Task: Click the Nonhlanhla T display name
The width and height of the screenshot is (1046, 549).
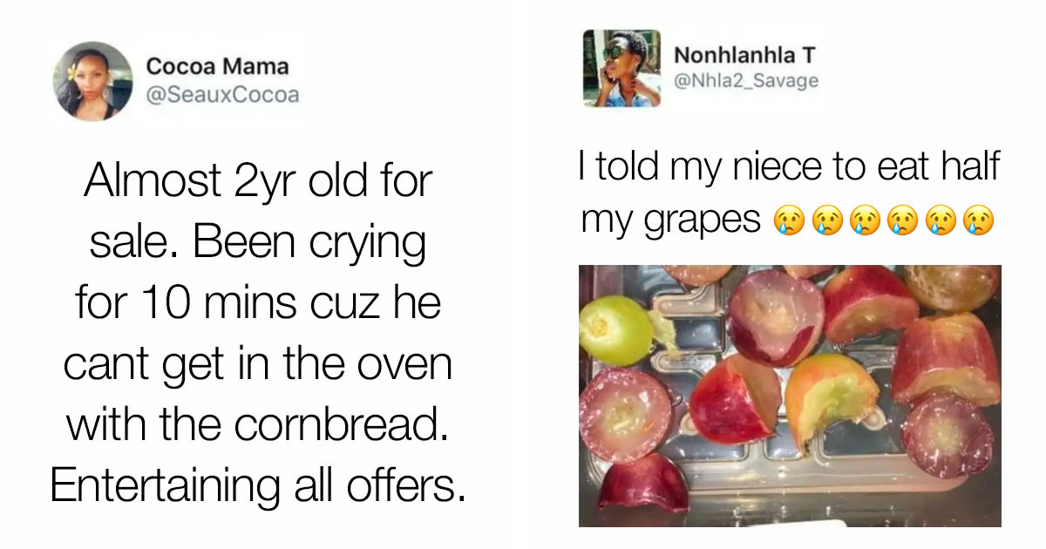Action: click(745, 55)
